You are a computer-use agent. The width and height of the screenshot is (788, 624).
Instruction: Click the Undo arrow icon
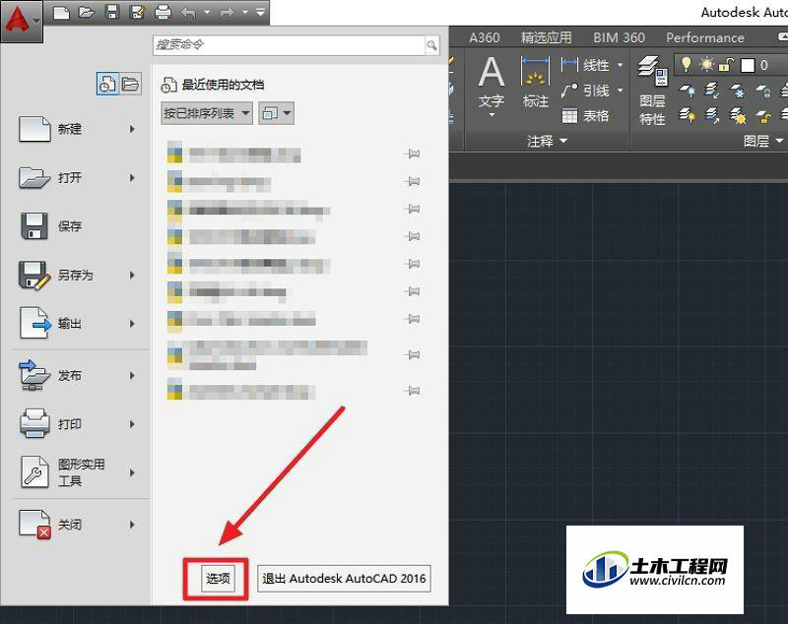(x=188, y=13)
